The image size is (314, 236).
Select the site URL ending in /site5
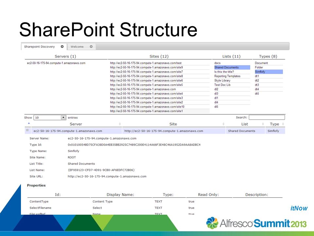click(147, 85)
